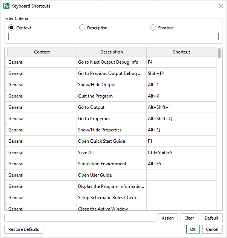This screenshot has height=238, width=227.
Task: Select the Save All shortcut row
Action: (112, 153)
